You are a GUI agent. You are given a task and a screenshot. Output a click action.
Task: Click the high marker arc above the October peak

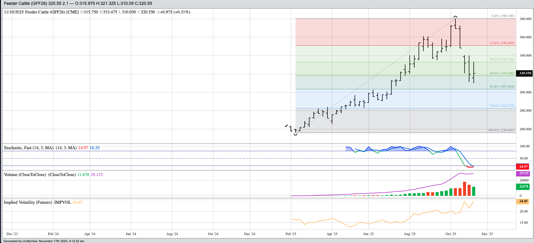[x=455, y=16]
